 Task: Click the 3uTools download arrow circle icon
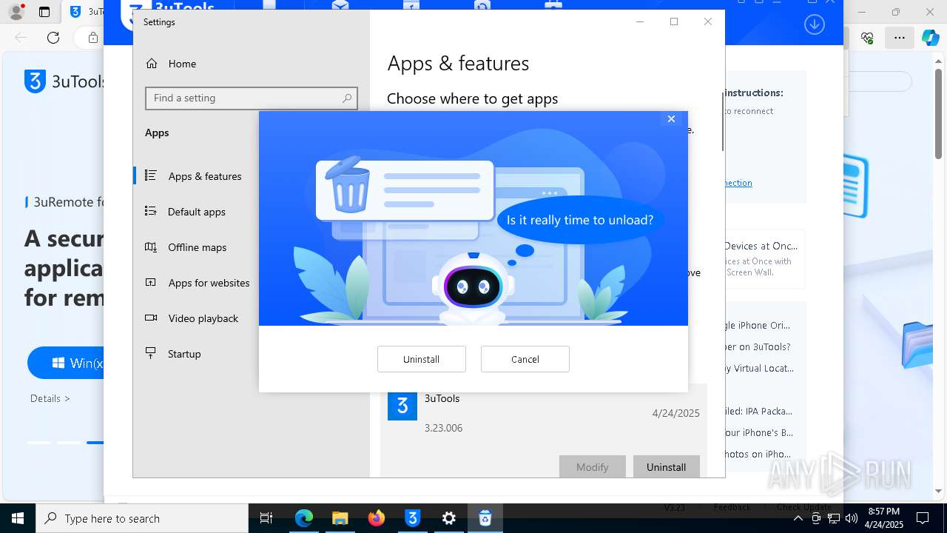[815, 24]
